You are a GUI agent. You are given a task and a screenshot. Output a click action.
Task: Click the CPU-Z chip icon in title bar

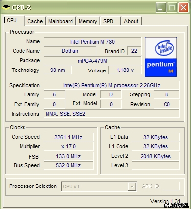(x=6, y=7)
